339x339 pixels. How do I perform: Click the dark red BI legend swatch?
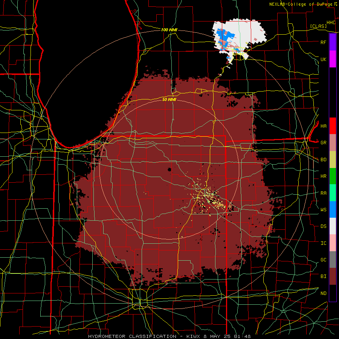point(333,276)
